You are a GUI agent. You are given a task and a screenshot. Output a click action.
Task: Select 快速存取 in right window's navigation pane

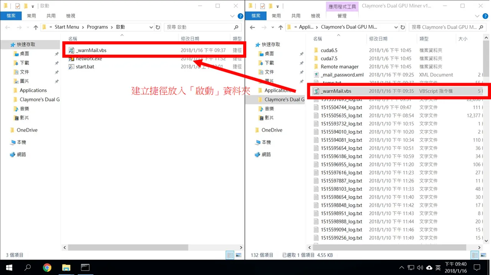click(x=271, y=44)
